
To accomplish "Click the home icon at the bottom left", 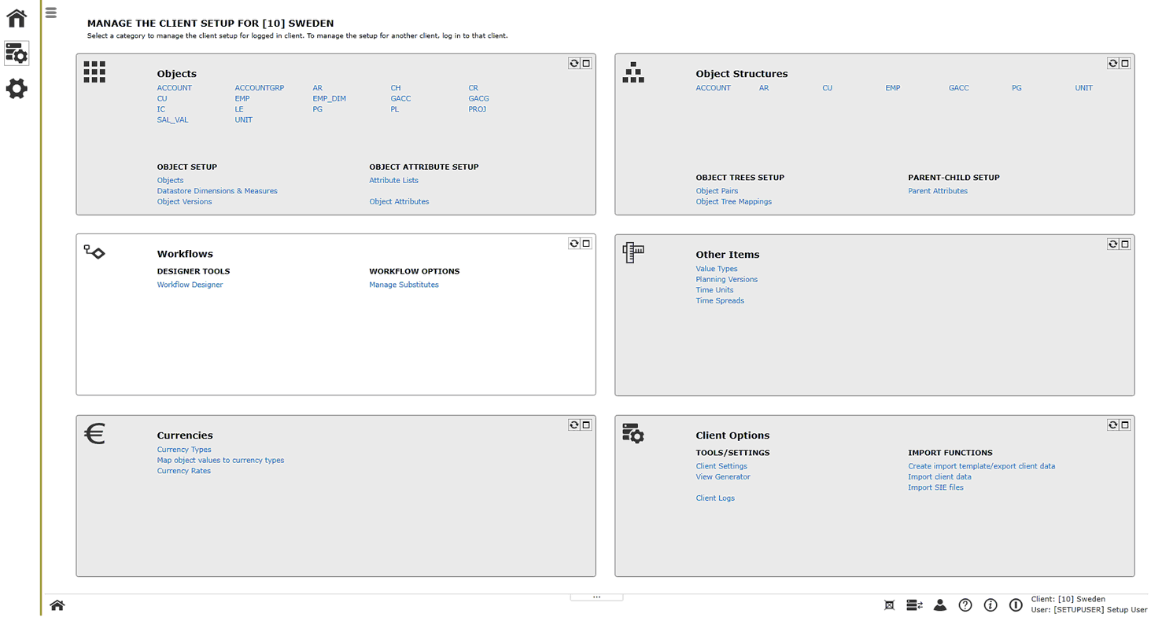I will (x=57, y=604).
